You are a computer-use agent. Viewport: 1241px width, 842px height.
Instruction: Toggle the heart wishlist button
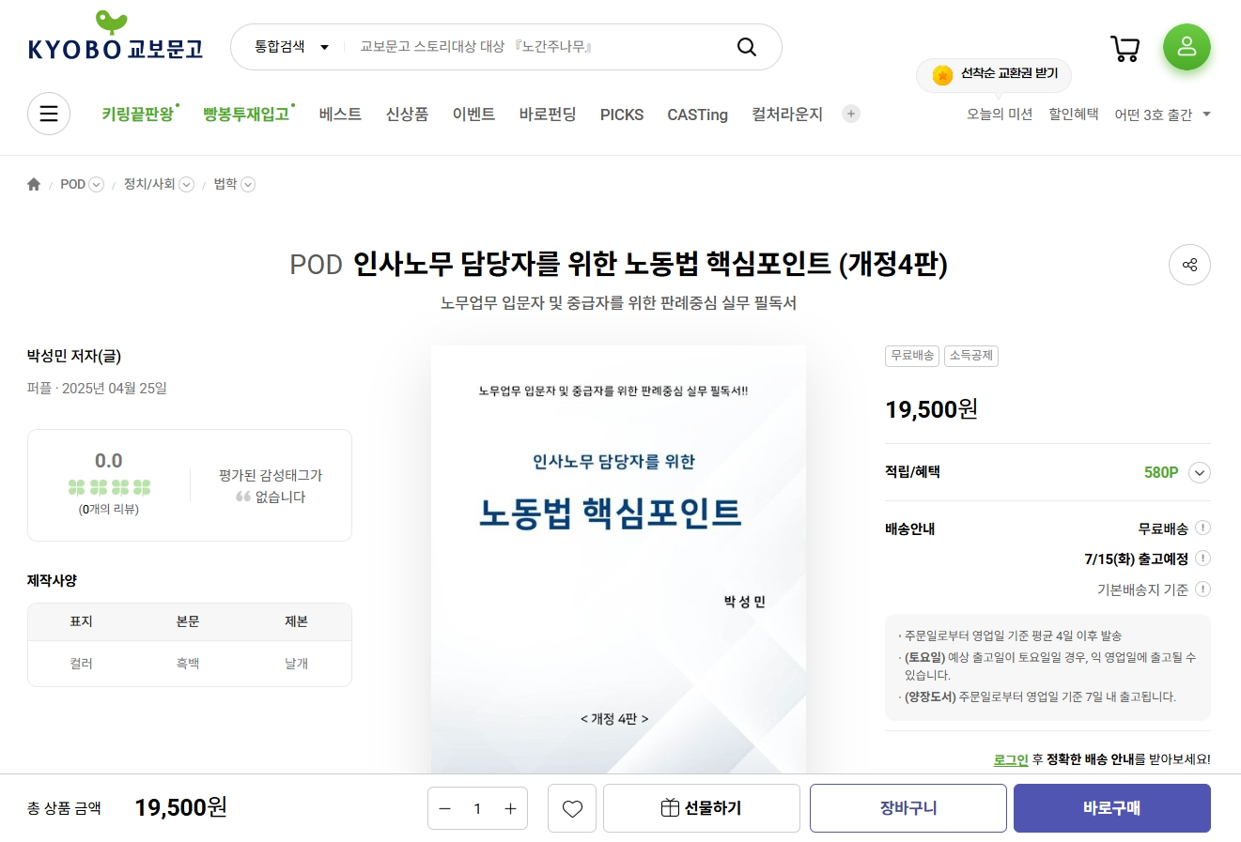[x=572, y=808]
